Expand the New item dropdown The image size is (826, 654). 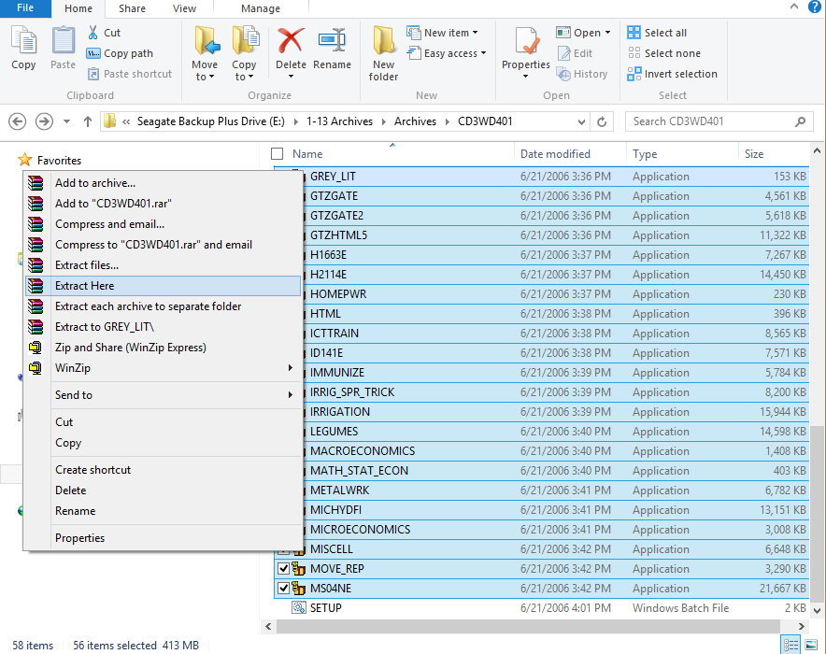click(x=475, y=33)
